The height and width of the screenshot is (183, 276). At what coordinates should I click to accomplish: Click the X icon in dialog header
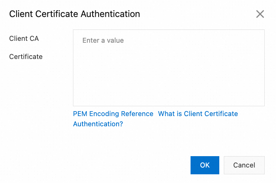[x=260, y=14]
